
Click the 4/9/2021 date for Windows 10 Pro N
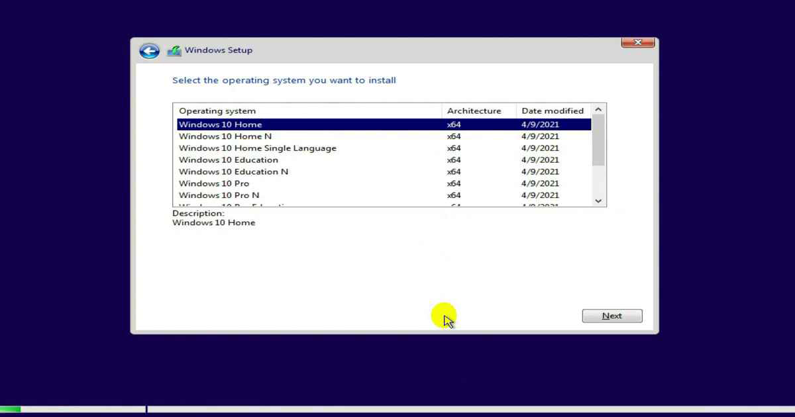[540, 195]
